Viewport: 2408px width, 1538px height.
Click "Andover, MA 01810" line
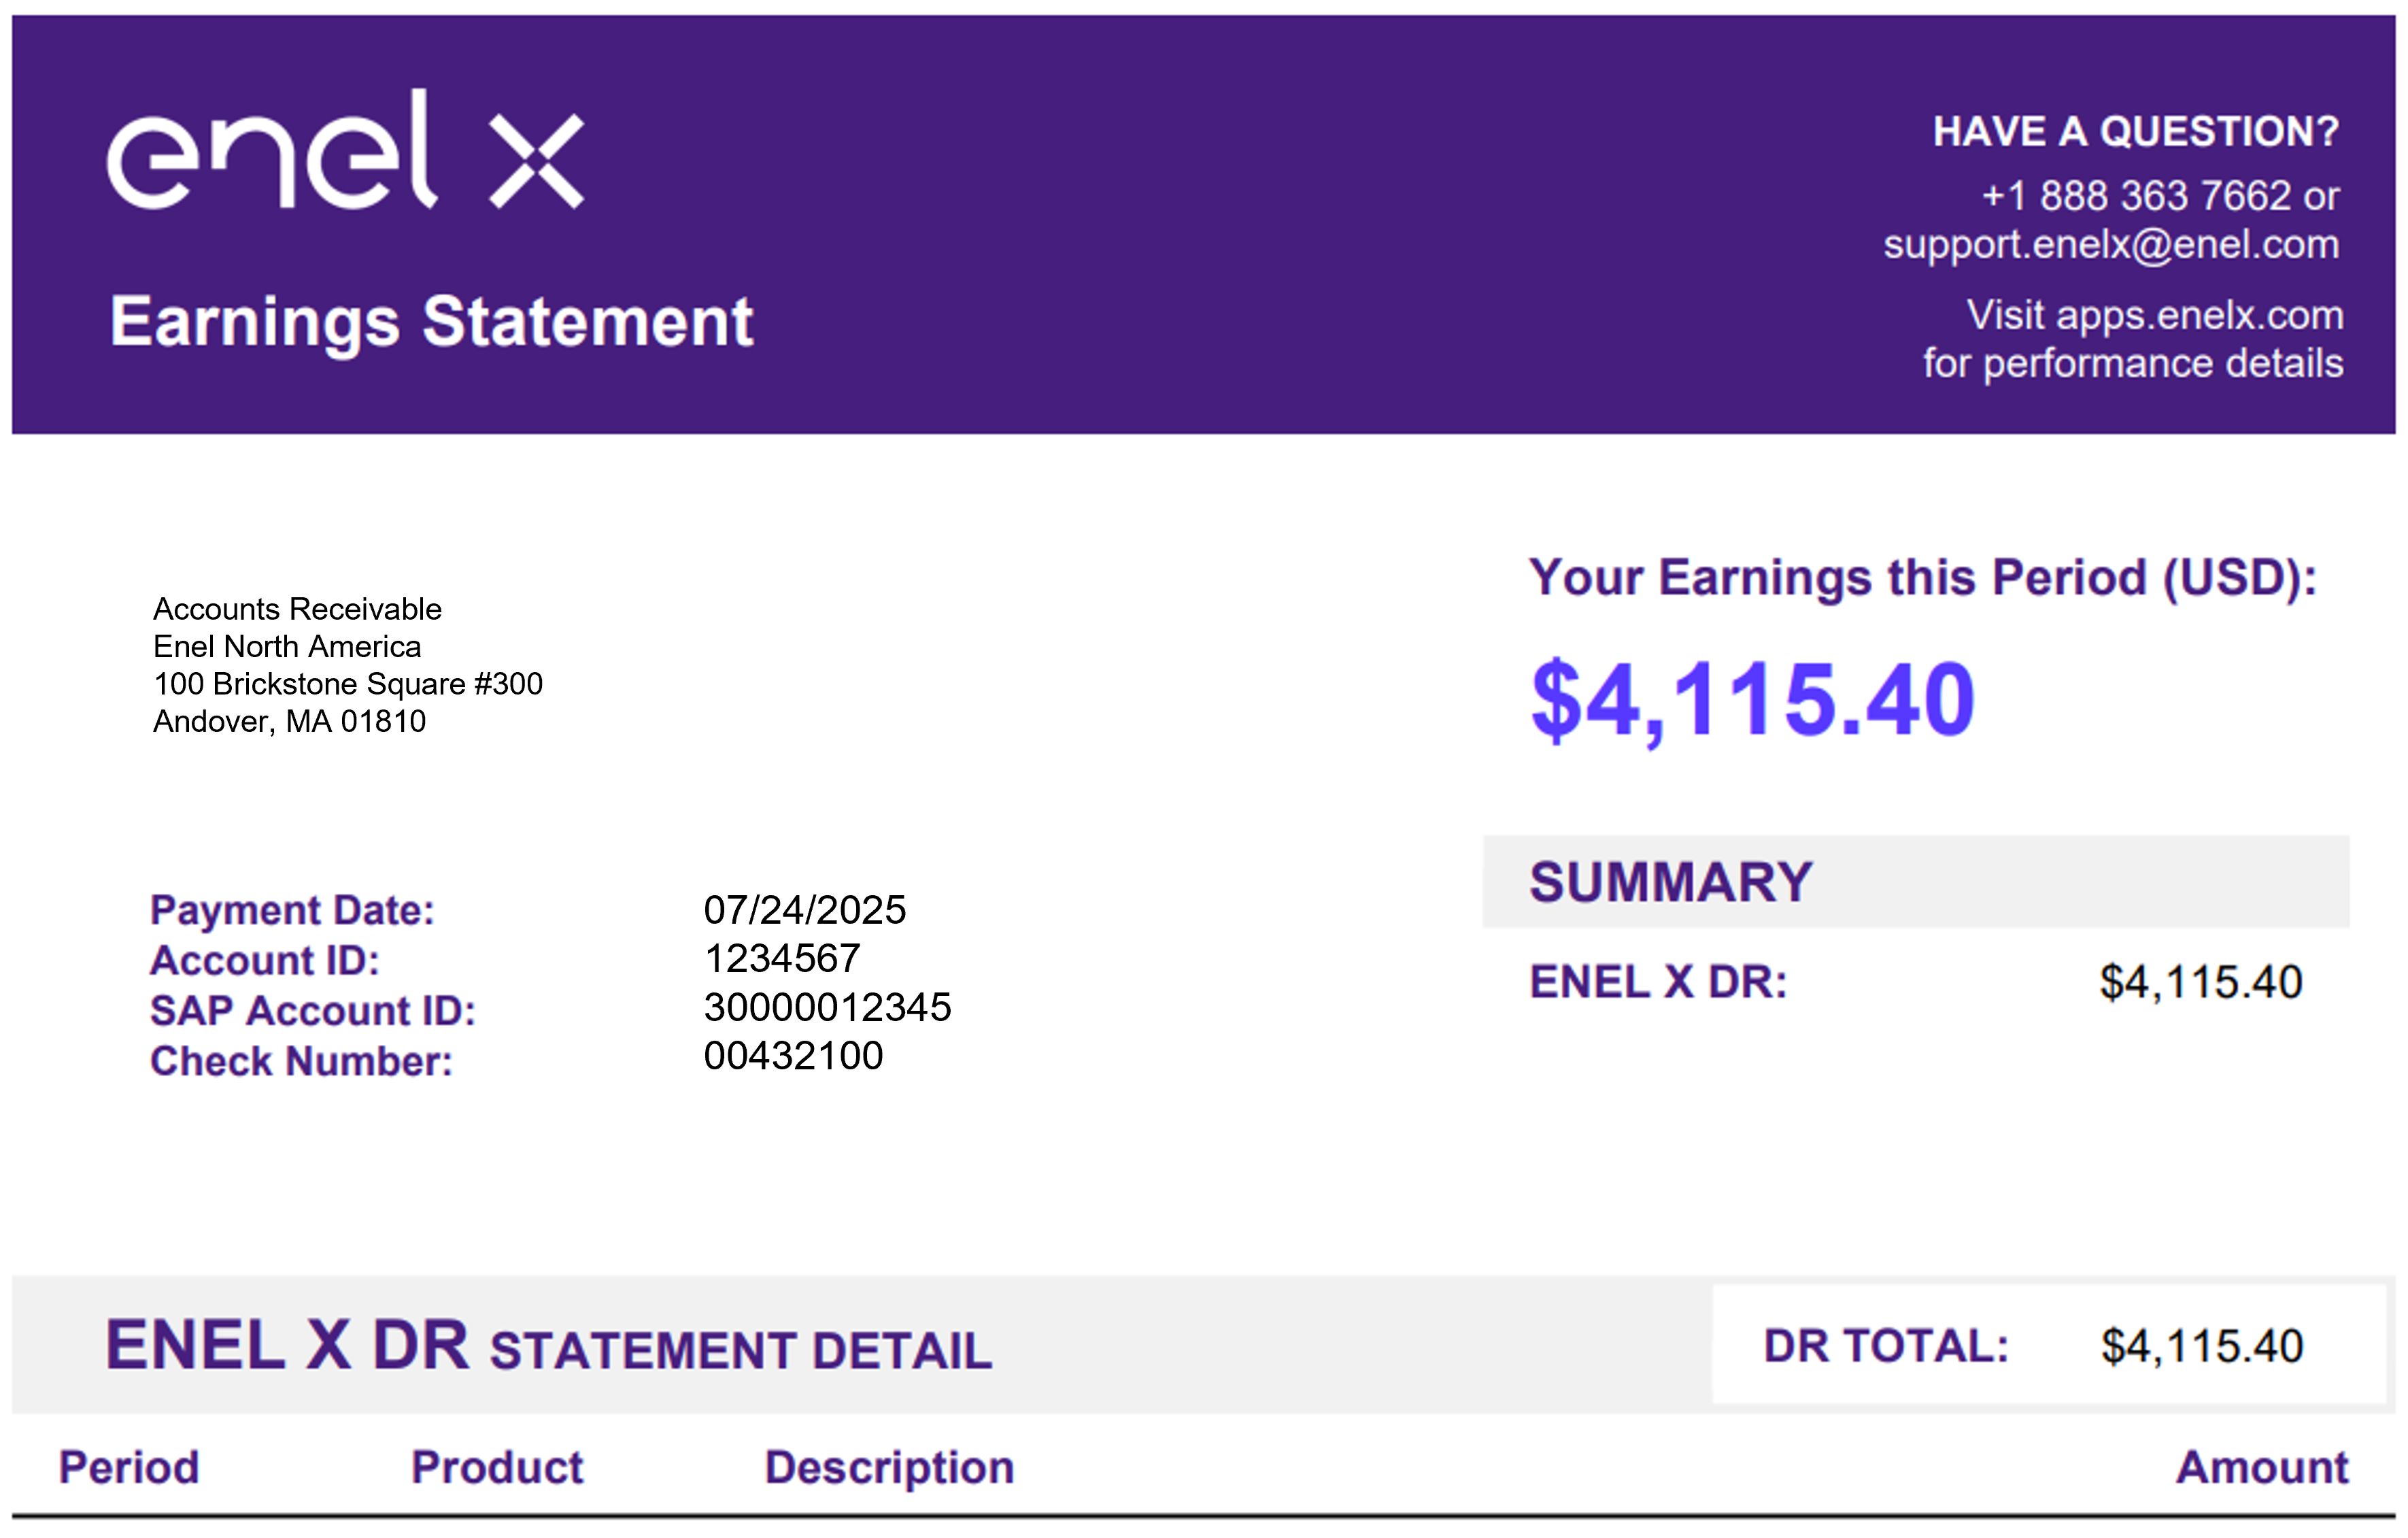(289, 721)
